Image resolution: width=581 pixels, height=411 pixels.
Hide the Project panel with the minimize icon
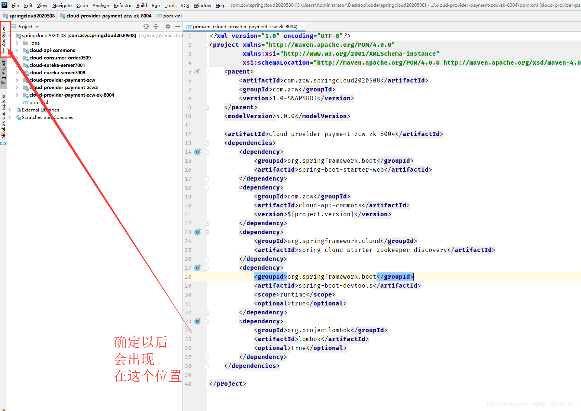pos(178,26)
